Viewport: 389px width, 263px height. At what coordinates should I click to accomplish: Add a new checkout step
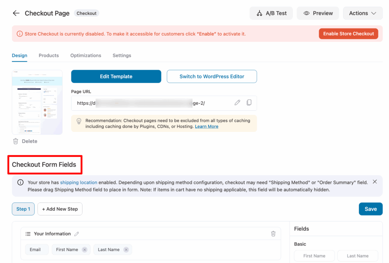point(60,209)
